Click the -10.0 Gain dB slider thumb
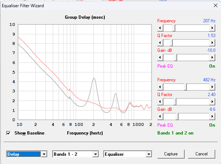This screenshot has height=164, width=221. click(176, 58)
